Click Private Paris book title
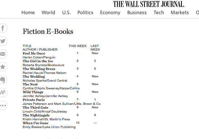The image size is (199, 139). (x=34, y=100)
